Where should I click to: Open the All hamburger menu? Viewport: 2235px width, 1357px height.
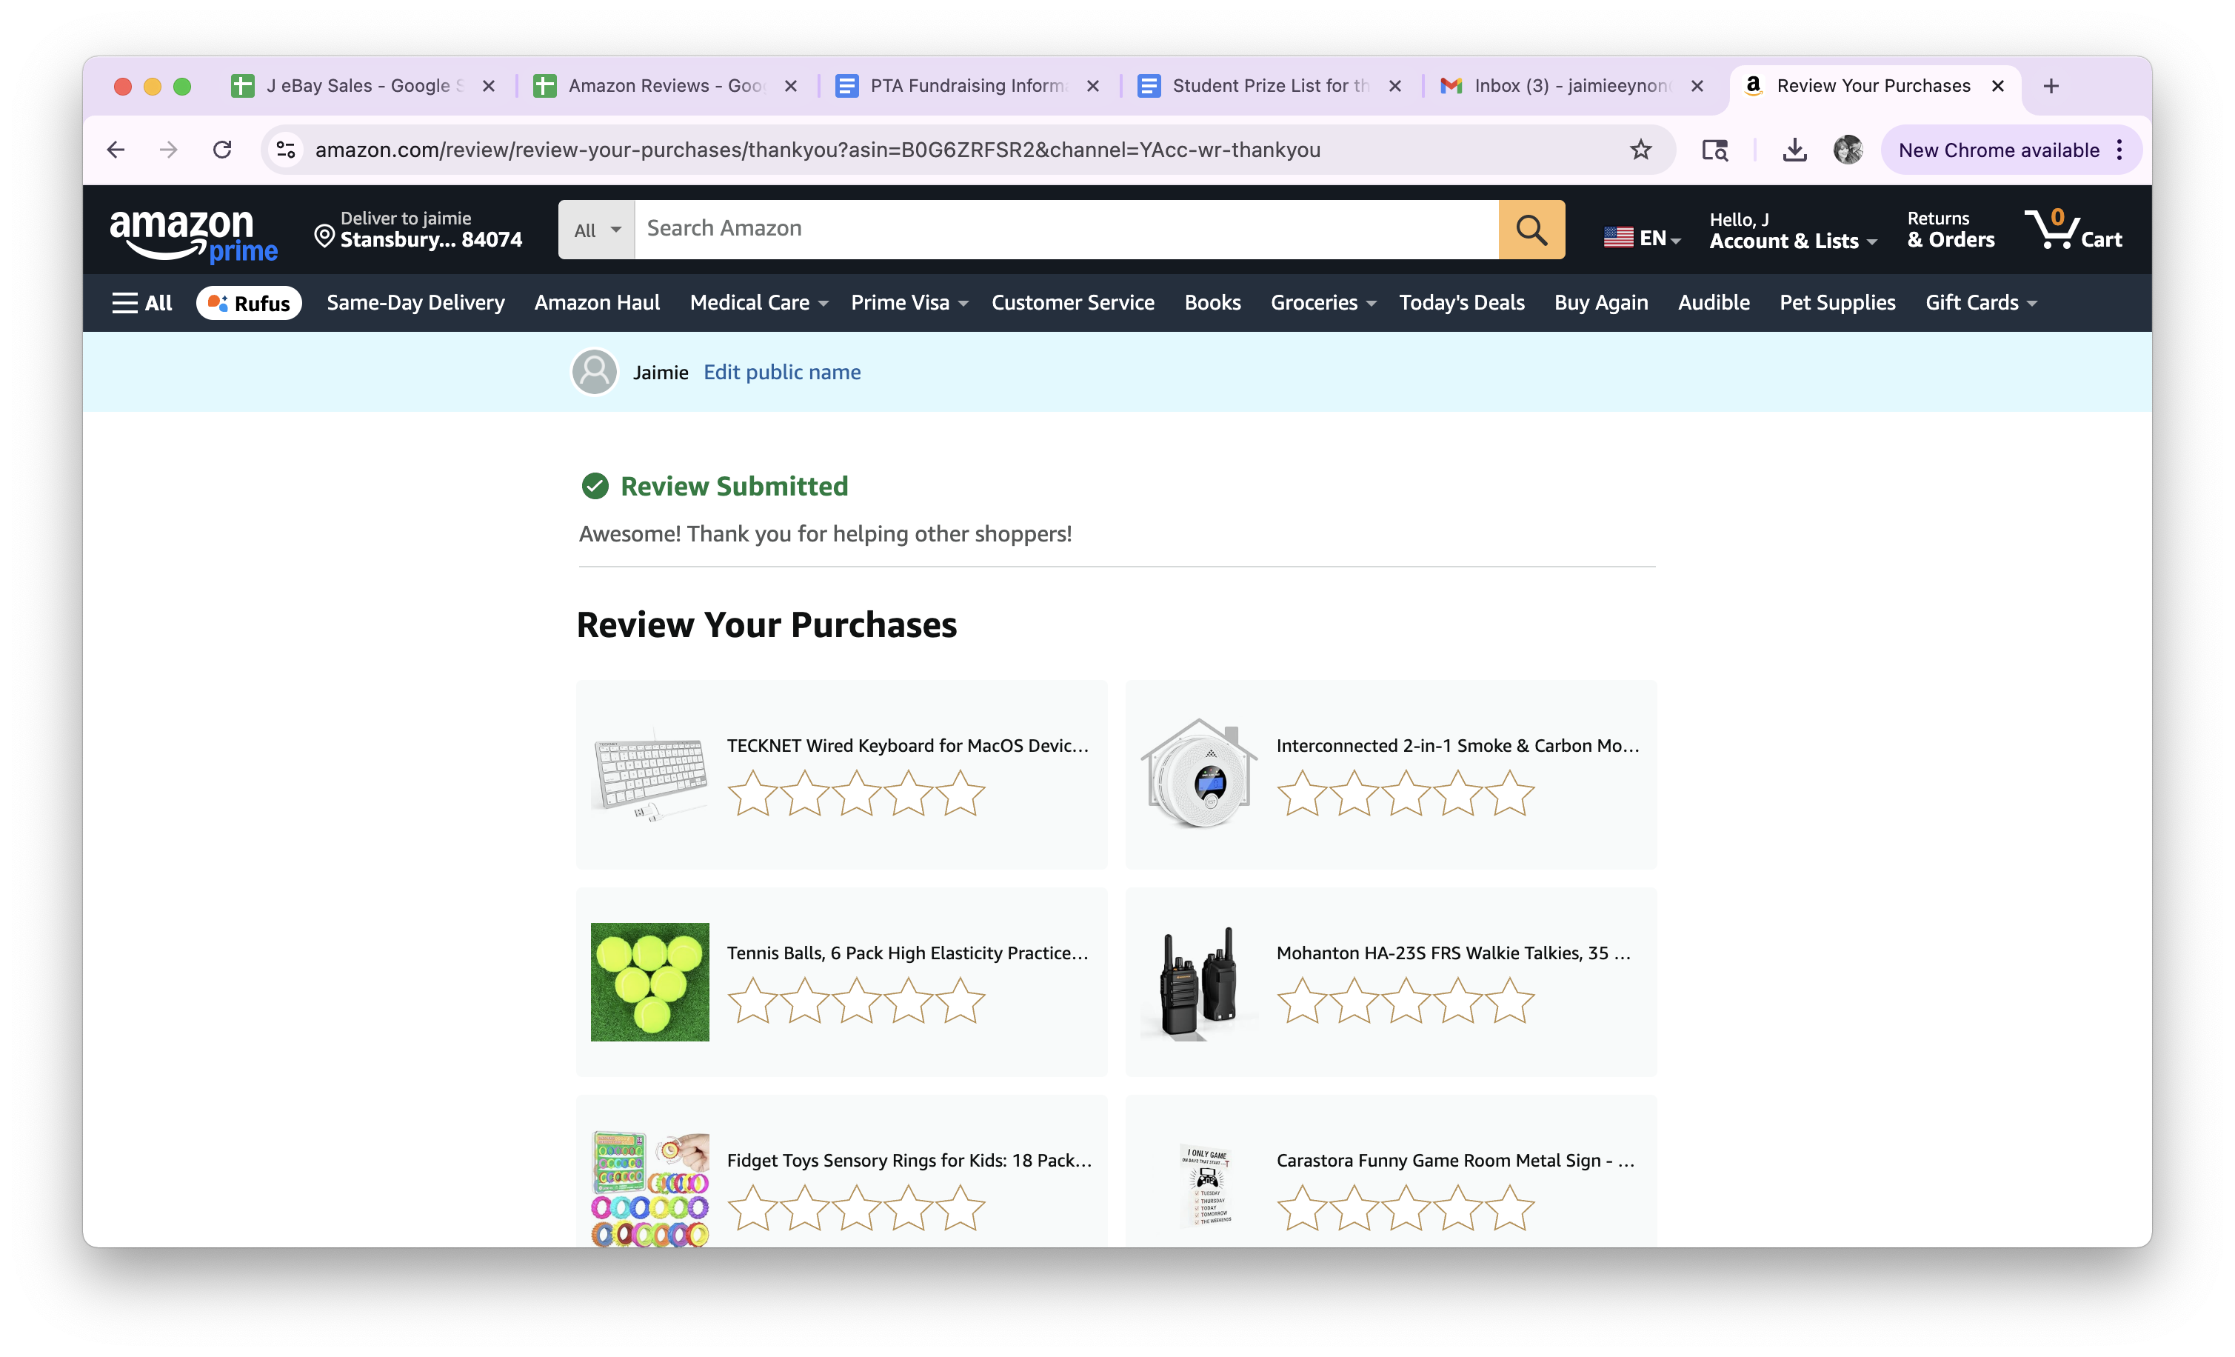click(141, 303)
